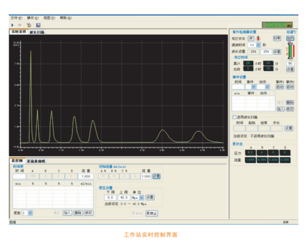This screenshot has width=307, height=242.
Task: Open the 视图 menu
Action: coord(49,18)
